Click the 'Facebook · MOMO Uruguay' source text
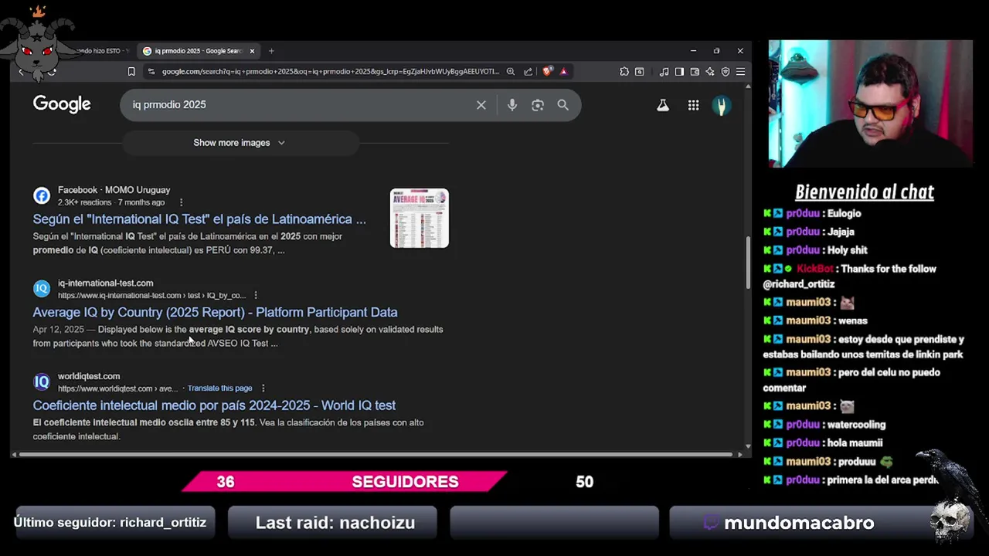Screen dimensions: 989x556 pos(114,190)
